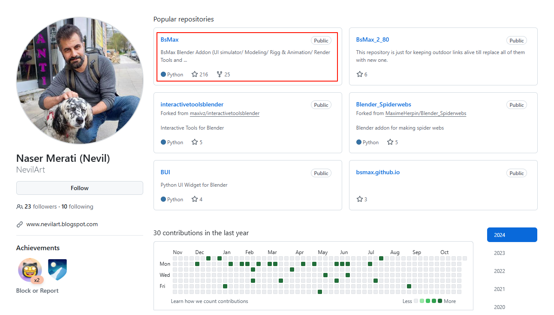The width and height of the screenshot is (554, 315).
Task: Click Learn how we count contributions
Action: coord(209,301)
